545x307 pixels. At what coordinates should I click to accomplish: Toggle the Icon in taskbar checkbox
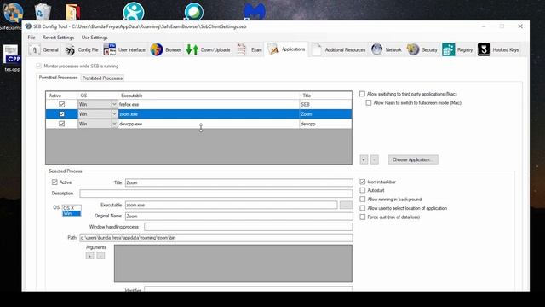pos(363,182)
